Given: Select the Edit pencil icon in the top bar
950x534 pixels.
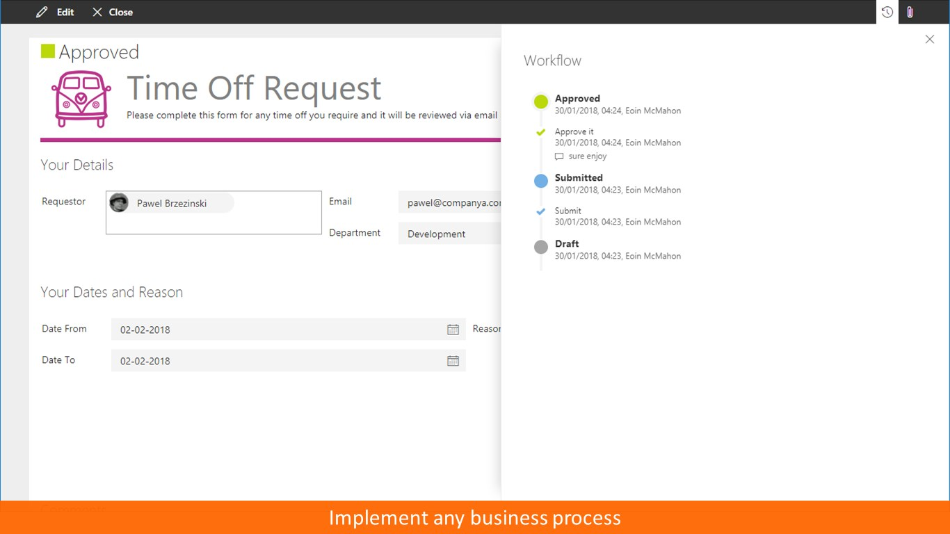Looking at the screenshot, I should pos(41,12).
